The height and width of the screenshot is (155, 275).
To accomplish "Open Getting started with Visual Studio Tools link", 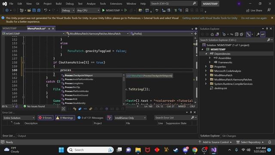I will point(210,18).
